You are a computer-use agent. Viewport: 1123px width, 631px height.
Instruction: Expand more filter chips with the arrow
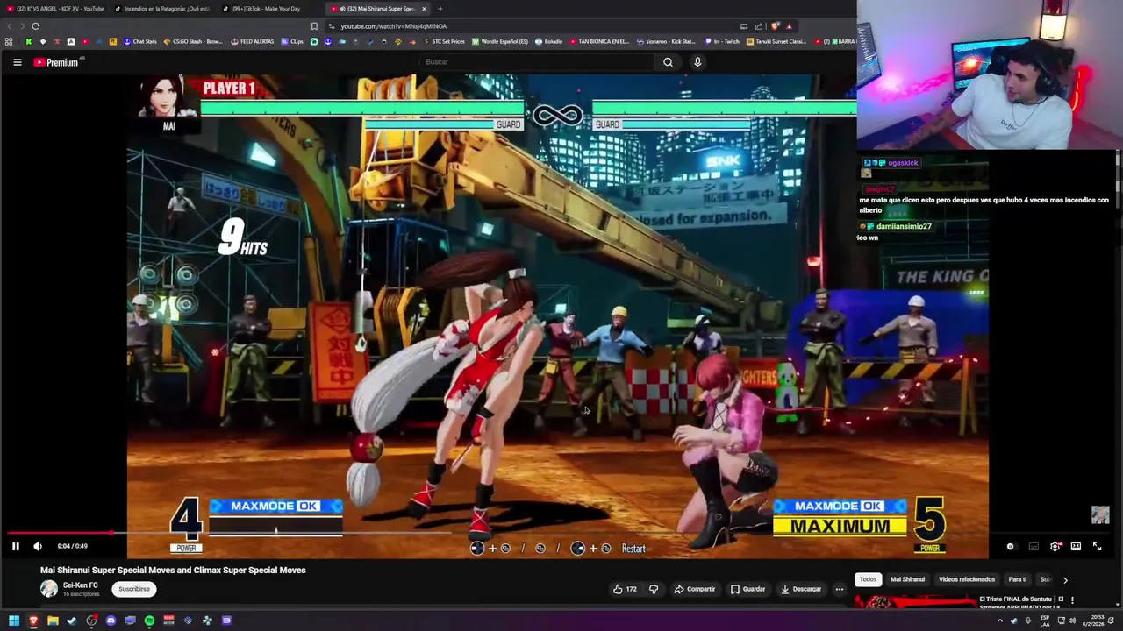coord(1065,580)
